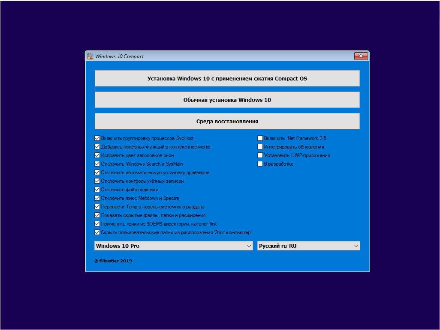Toggle Отключить контроль учётных записей
This screenshot has width=440, height=330.
97,181
